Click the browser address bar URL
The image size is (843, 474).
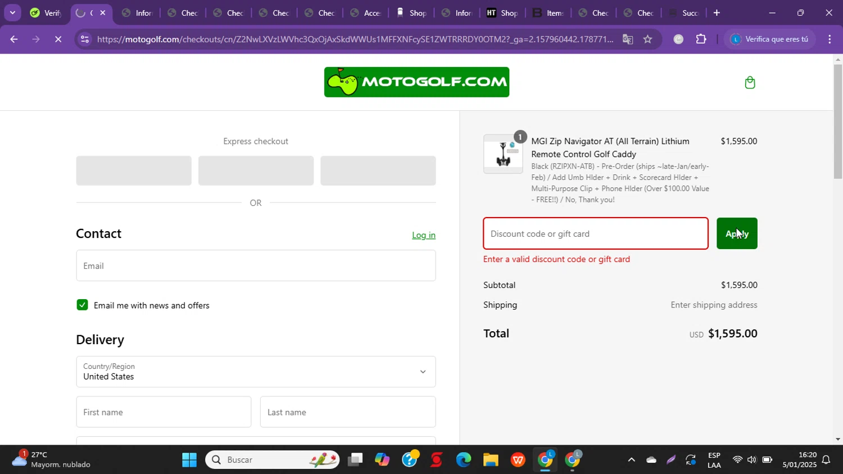pos(355,39)
